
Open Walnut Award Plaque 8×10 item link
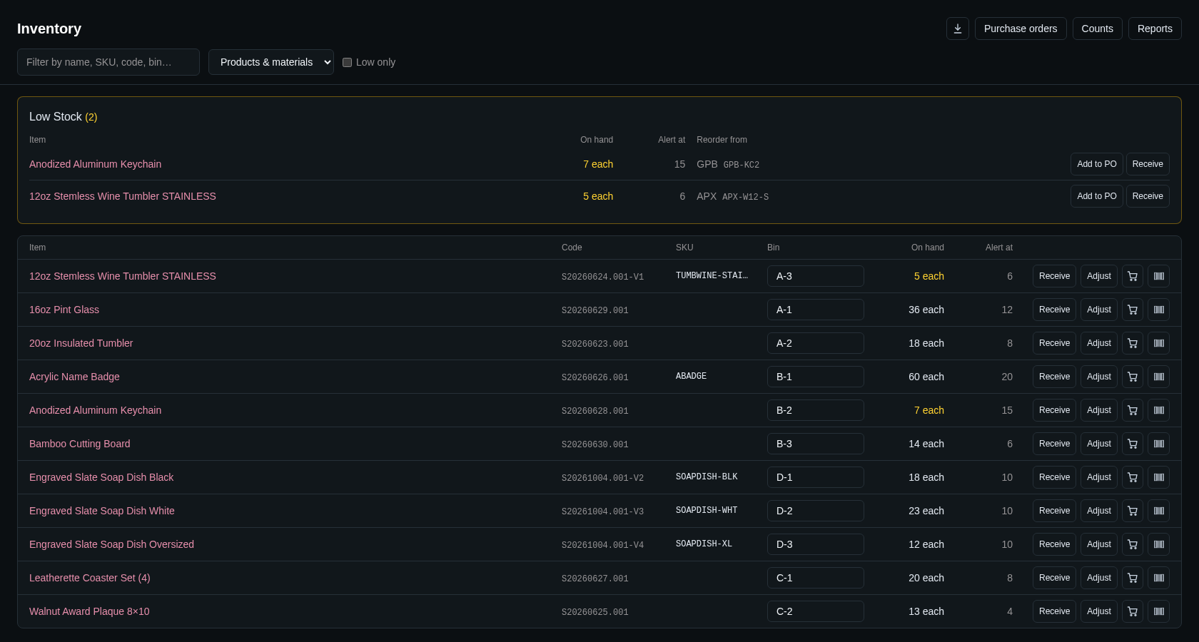pos(89,611)
